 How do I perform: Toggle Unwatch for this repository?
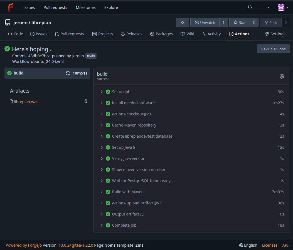coord(205,23)
